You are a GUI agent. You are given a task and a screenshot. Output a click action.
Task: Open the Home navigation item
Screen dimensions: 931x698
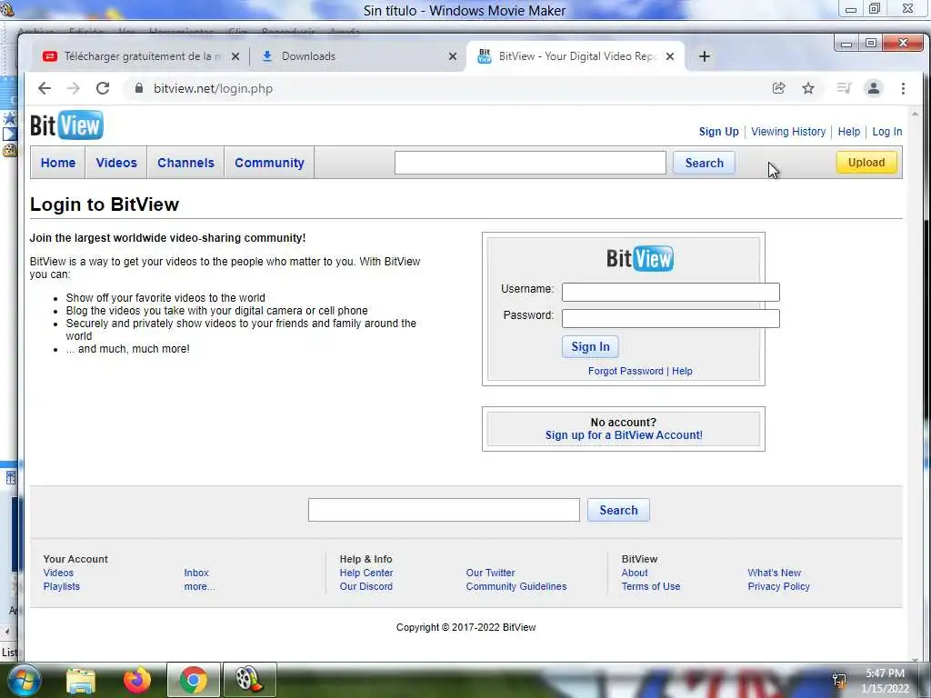[58, 163]
